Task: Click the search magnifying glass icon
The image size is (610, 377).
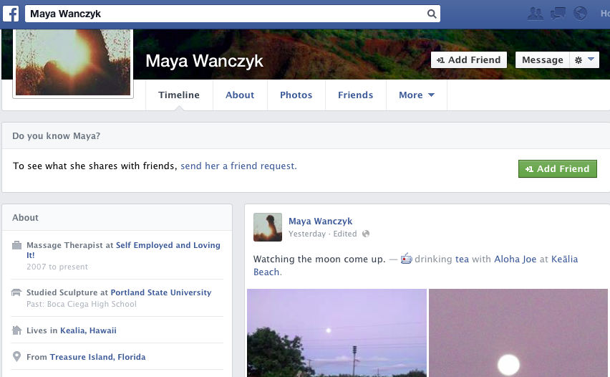Action: 431,14
